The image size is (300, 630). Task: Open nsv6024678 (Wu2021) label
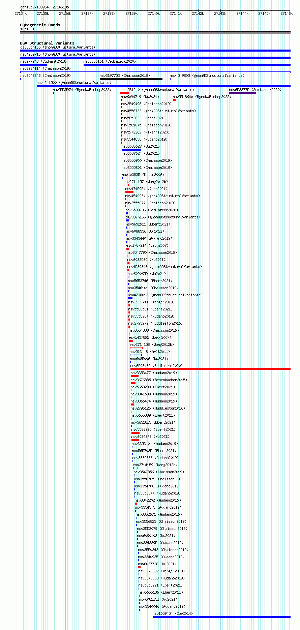[x=150, y=437]
